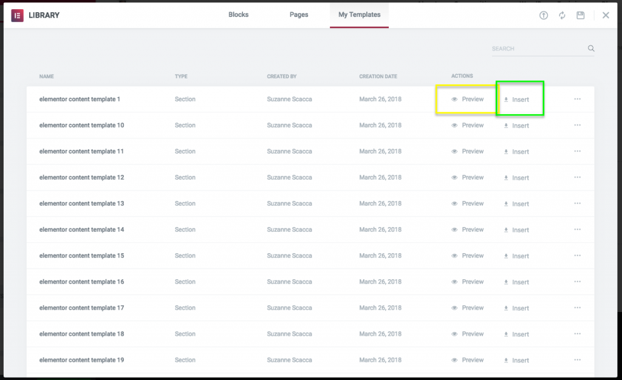The image size is (622, 380).
Task: Insert elementor content template 1
Action: coord(517,100)
